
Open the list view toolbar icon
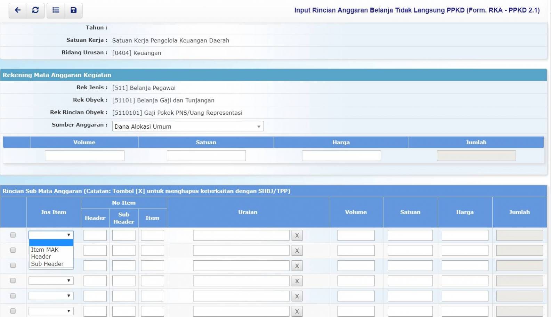(x=56, y=10)
